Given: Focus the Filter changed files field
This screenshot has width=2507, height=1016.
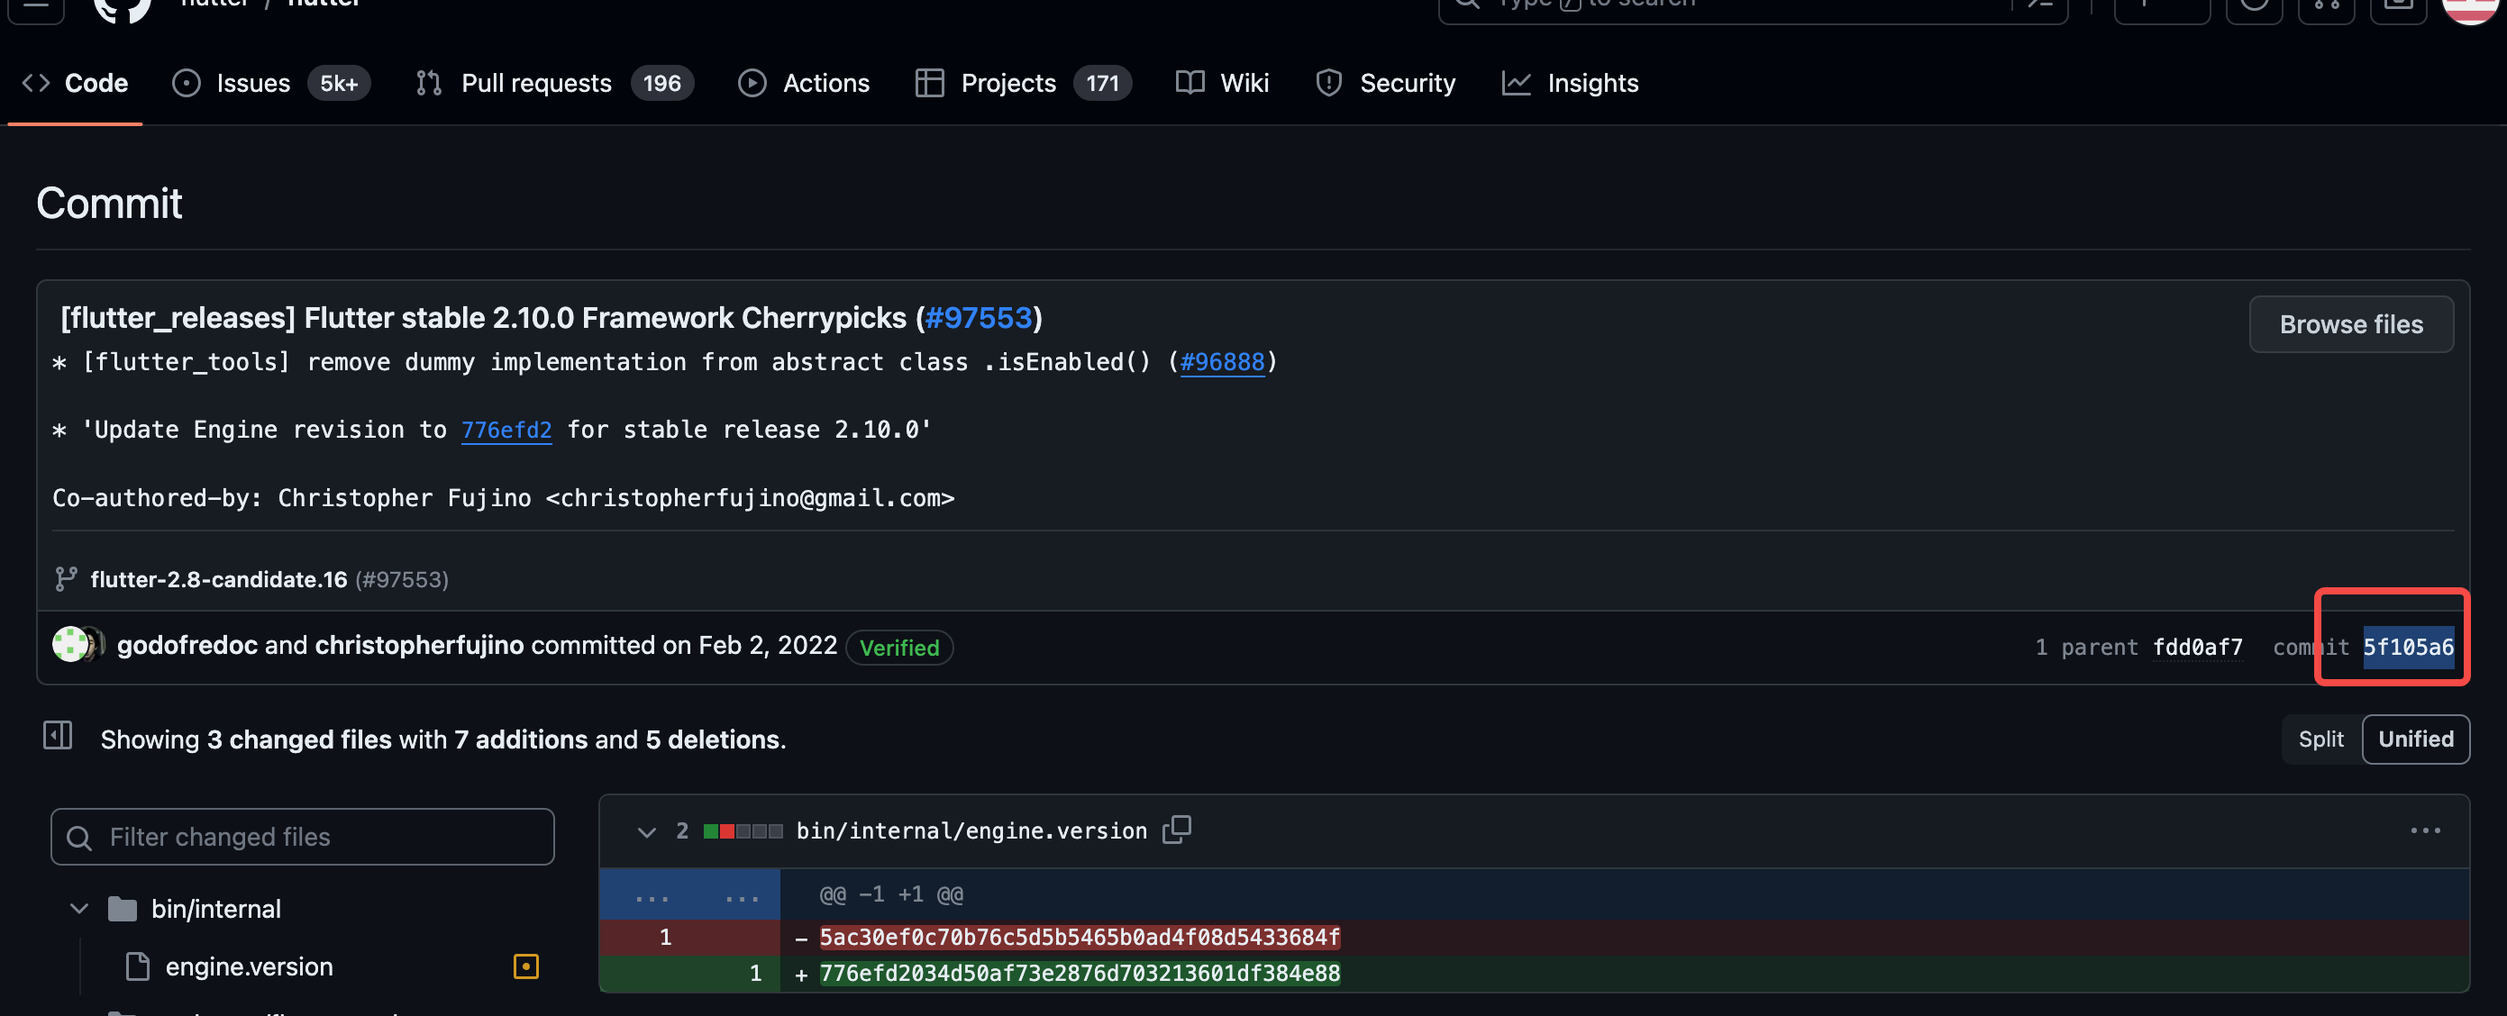Looking at the screenshot, I should pos(303,837).
